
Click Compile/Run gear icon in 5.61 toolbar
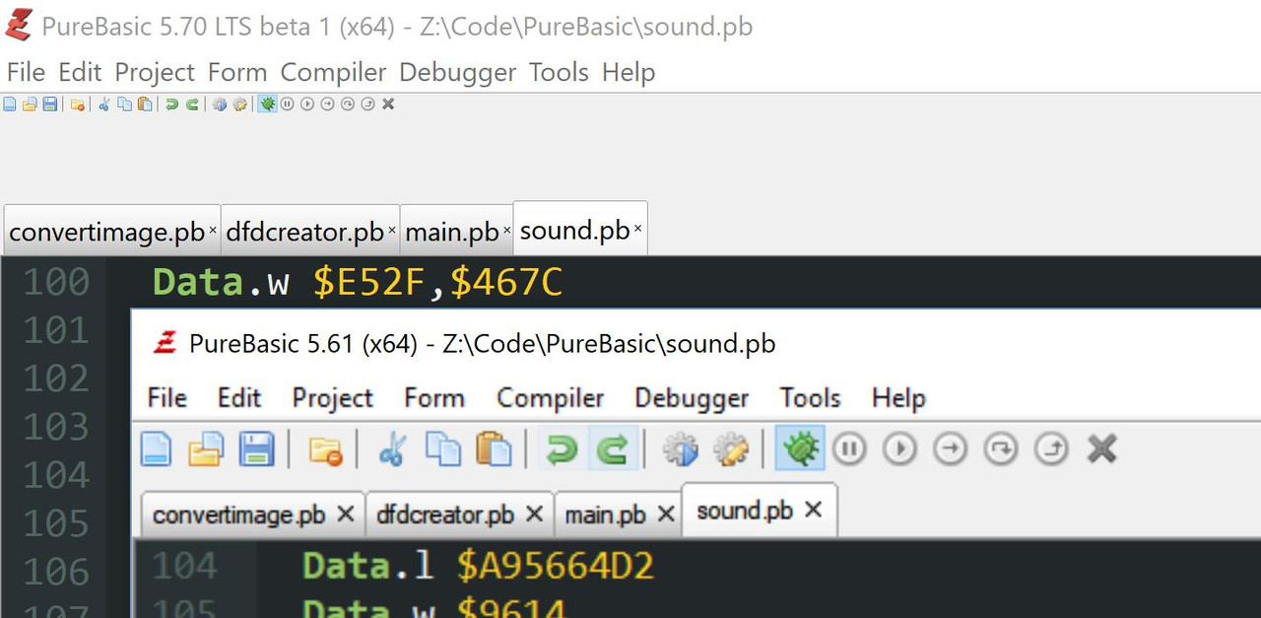pos(680,450)
